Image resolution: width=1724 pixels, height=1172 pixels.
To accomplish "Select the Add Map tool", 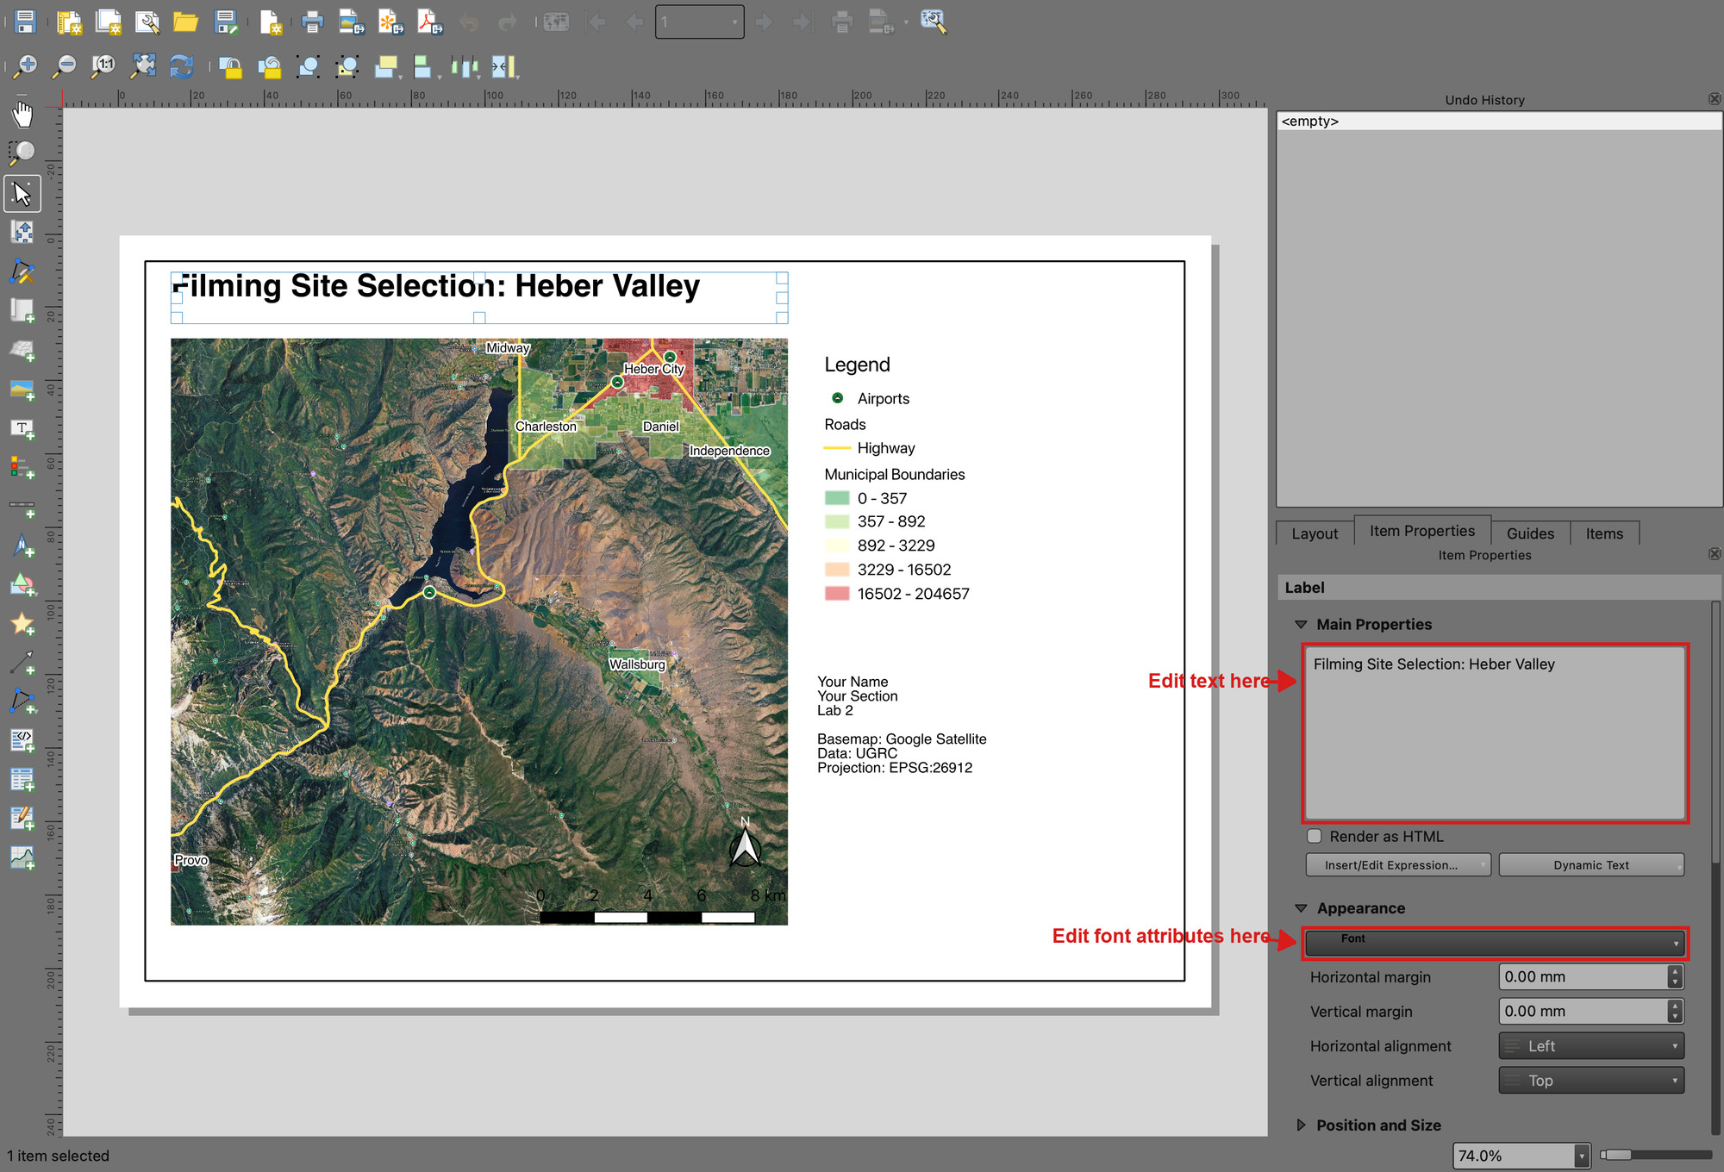I will 22,310.
